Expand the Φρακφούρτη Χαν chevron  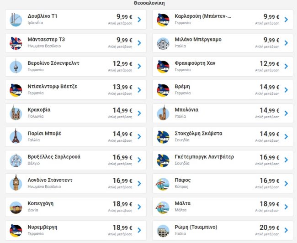[286, 67]
